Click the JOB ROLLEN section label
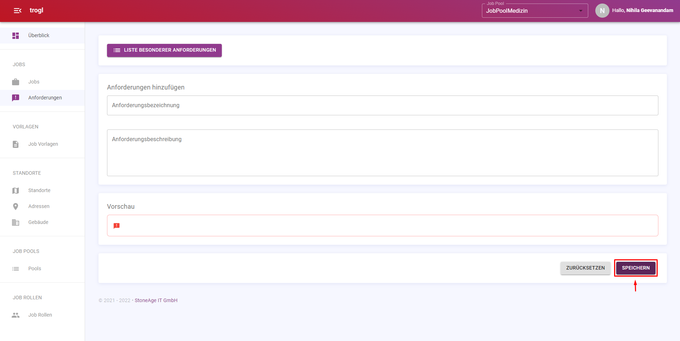The height and width of the screenshot is (341, 680). tap(27, 297)
